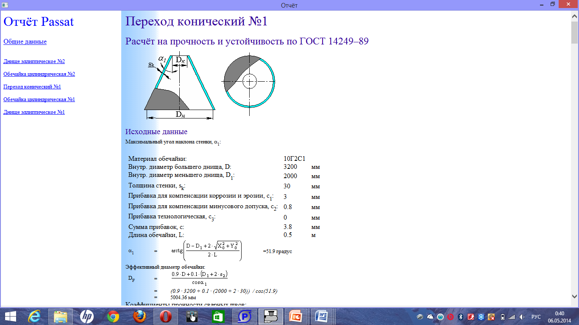Image resolution: width=579 pixels, height=325 pixels.
Task: Click the material value 10Г2С1
Action: 295,159
